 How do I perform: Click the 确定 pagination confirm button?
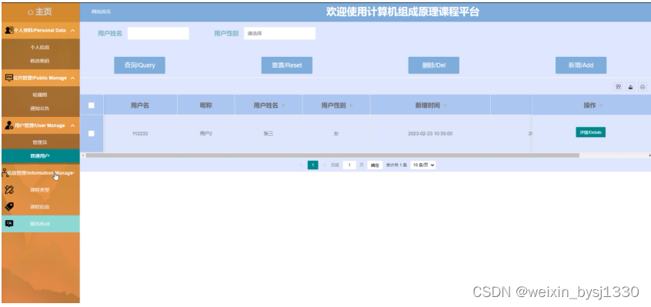tap(375, 165)
